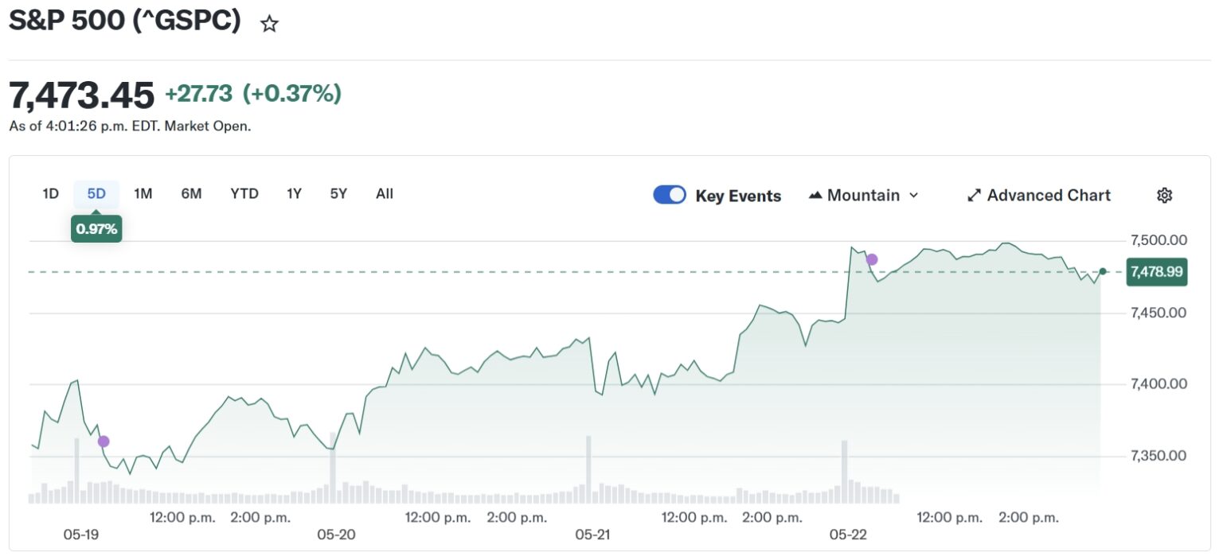Select the 5D time range
The height and width of the screenshot is (560, 1223).
point(96,193)
